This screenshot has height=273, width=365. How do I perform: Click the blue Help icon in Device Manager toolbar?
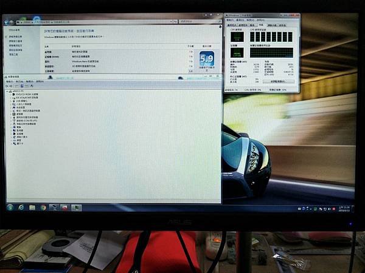tap(22, 86)
